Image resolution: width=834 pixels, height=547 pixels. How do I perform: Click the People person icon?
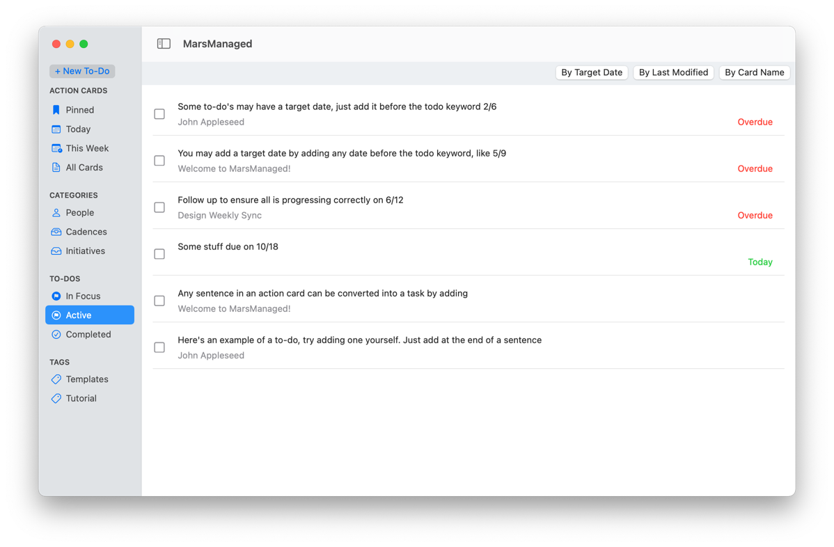56,213
